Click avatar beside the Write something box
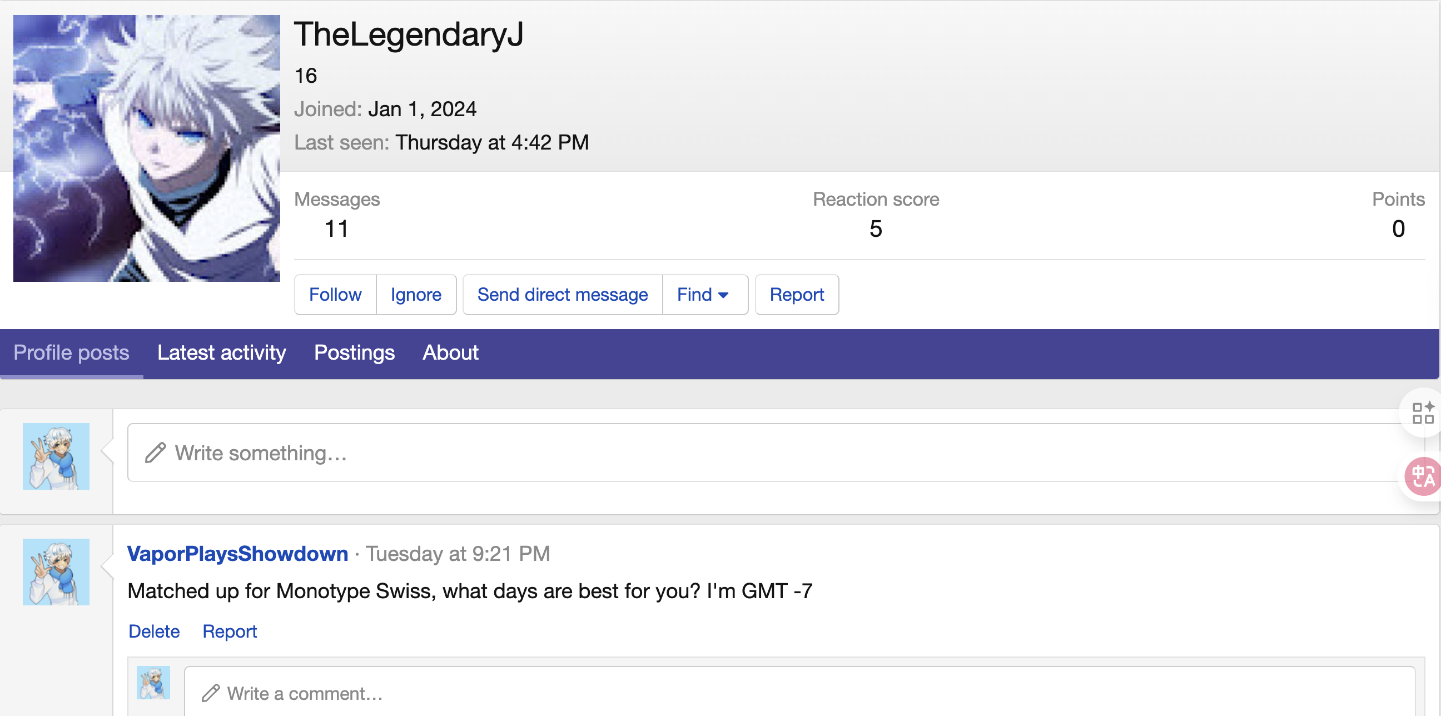Screen dimensions: 1441x716 [56, 456]
